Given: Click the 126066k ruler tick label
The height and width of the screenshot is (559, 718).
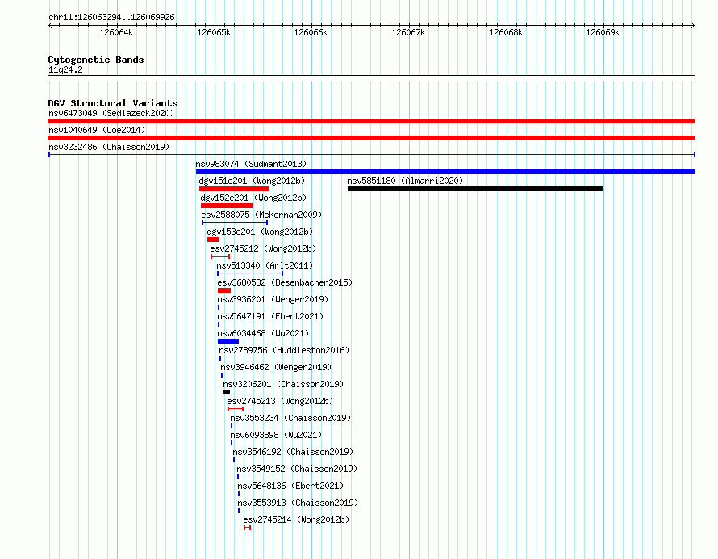Looking at the screenshot, I should click(311, 32).
